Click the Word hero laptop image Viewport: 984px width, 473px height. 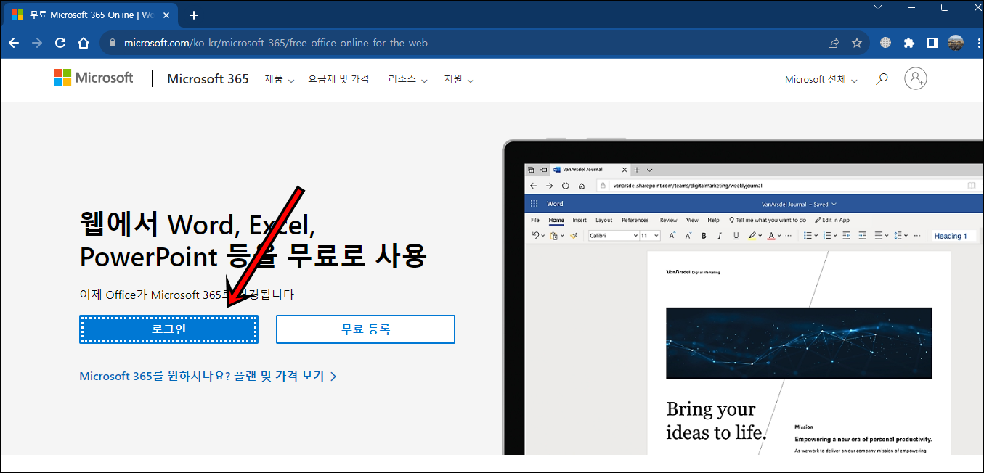pos(743,297)
